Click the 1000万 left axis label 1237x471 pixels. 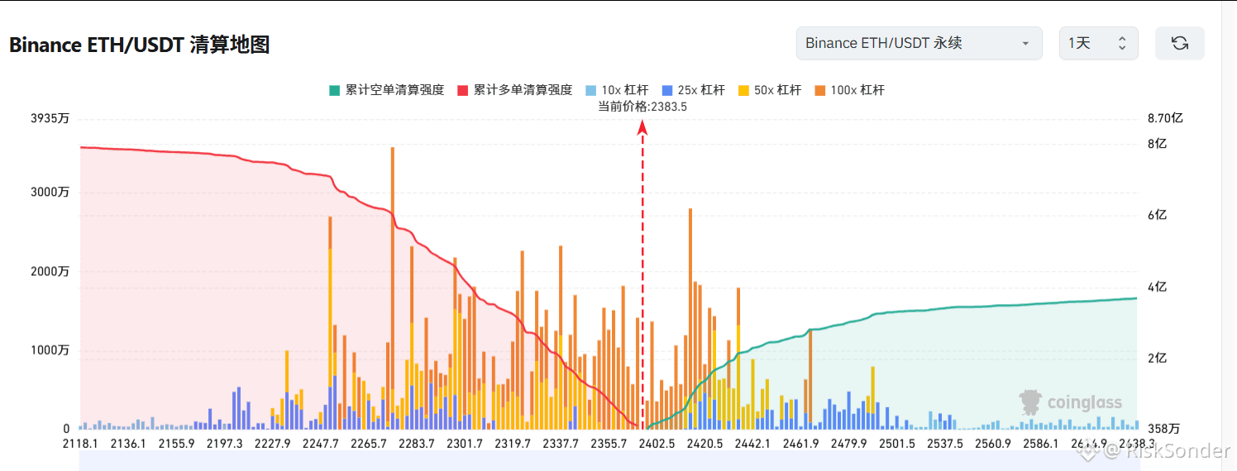pyautogui.click(x=51, y=350)
